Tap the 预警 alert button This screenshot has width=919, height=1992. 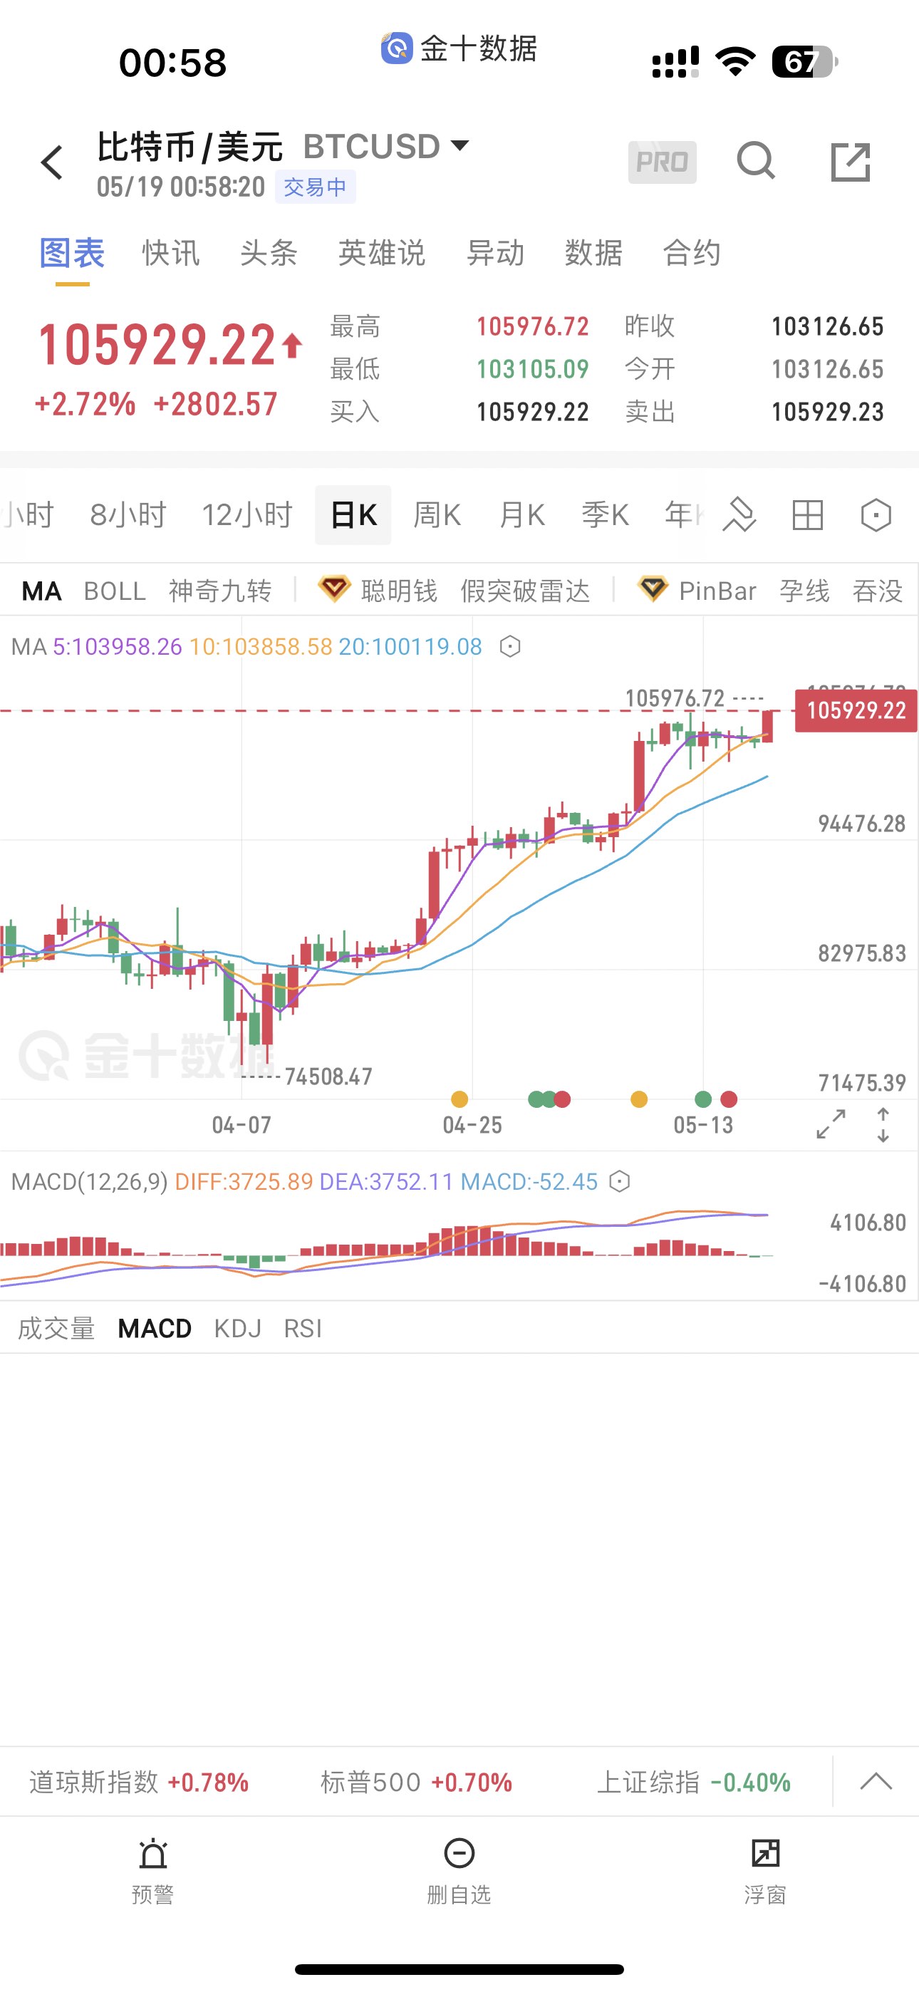click(153, 1871)
